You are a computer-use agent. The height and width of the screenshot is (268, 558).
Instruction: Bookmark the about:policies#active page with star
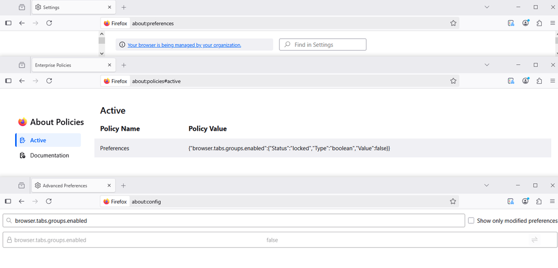point(453,81)
